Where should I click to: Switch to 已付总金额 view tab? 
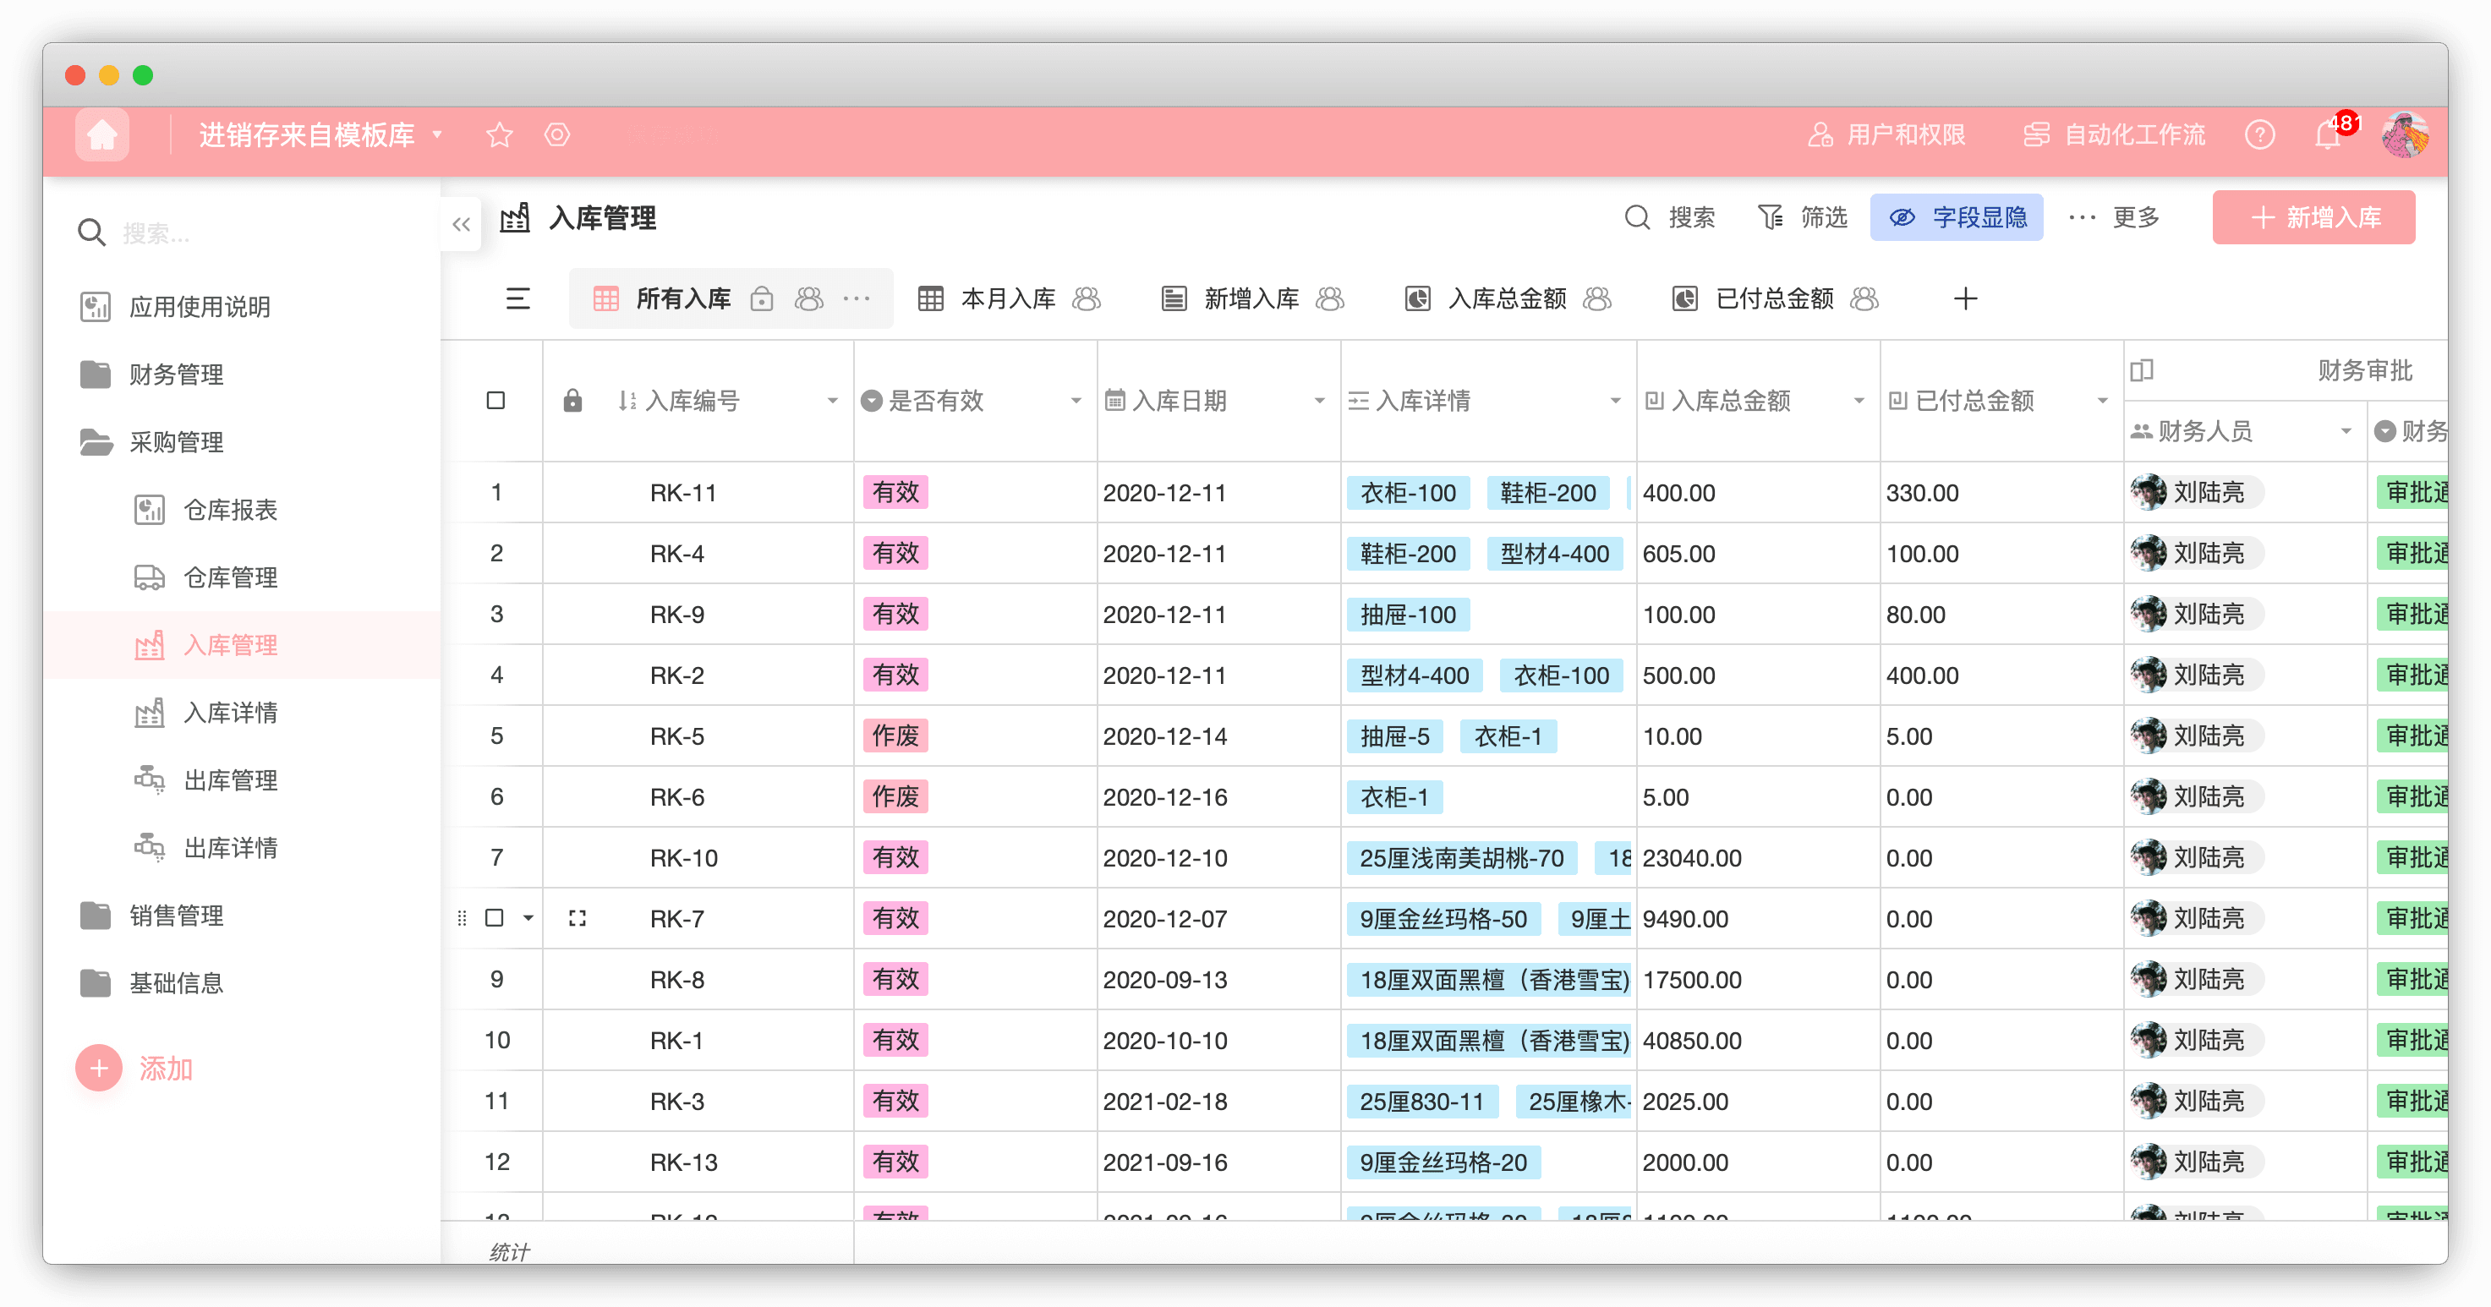coord(1775,298)
